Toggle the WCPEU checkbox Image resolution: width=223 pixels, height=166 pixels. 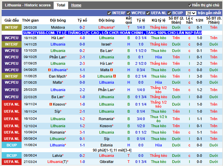129,13
